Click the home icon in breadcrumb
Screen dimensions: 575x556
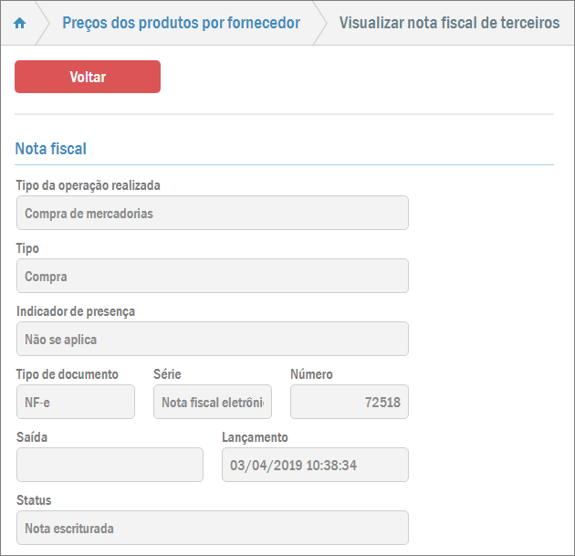19,24
